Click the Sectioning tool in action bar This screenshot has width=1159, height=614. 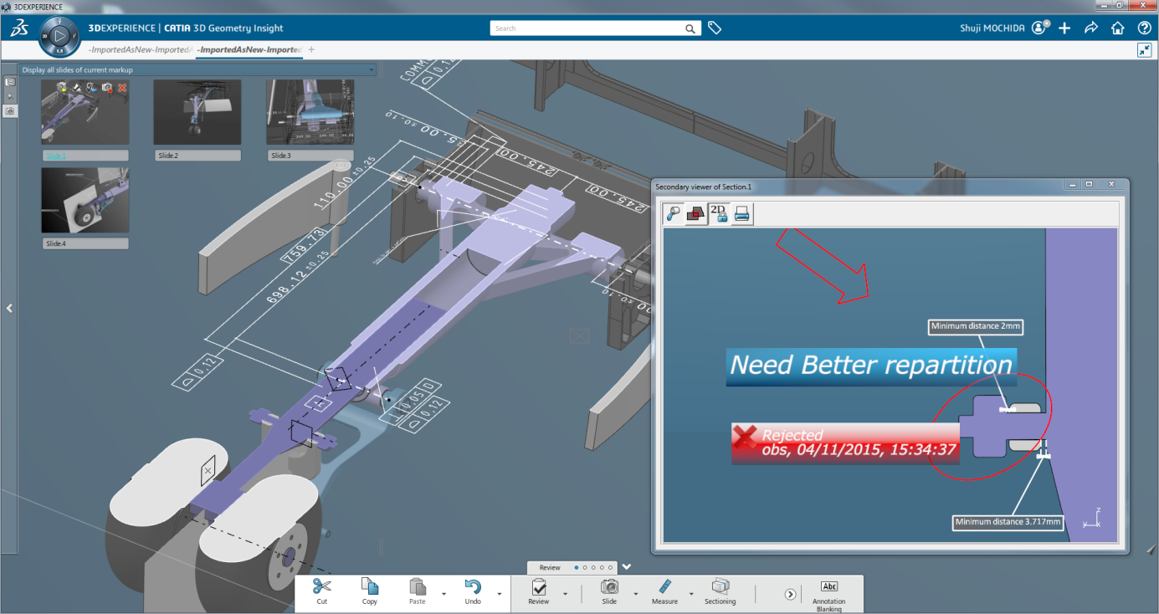pyautogui.click(x=720, y=591)
